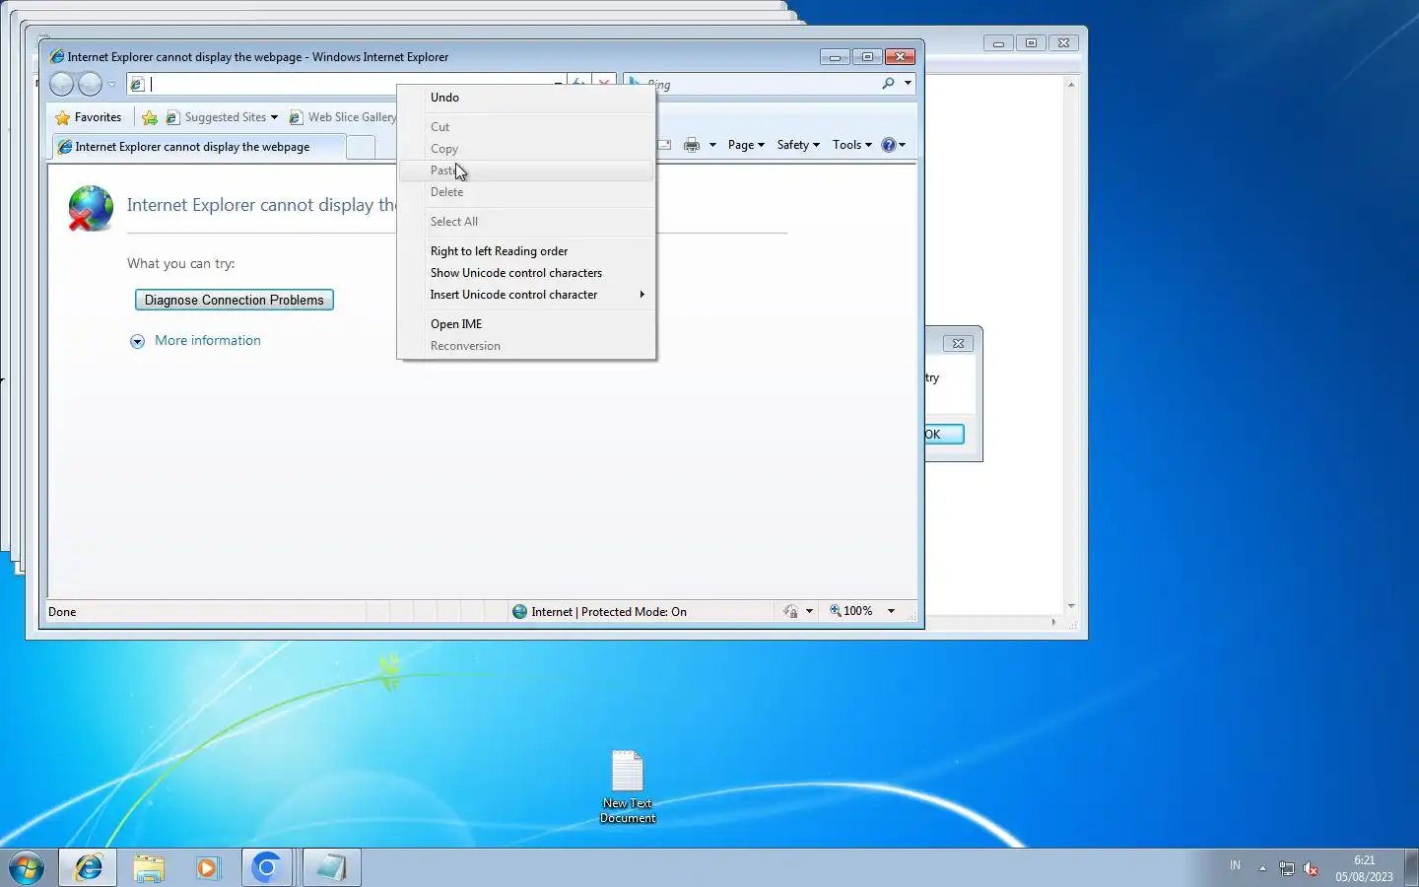1419x887 pixels.
Task: Click the Internet Protected Mode globe icon
Action: pyautogui.click(x=519, y=612)
